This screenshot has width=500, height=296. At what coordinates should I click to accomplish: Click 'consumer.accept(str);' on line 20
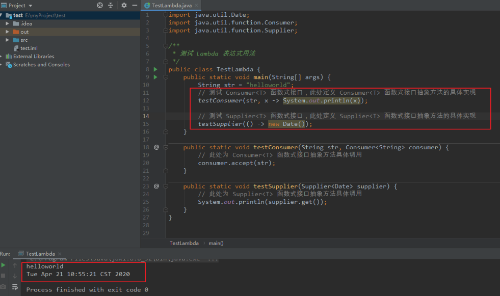point(236,163)
